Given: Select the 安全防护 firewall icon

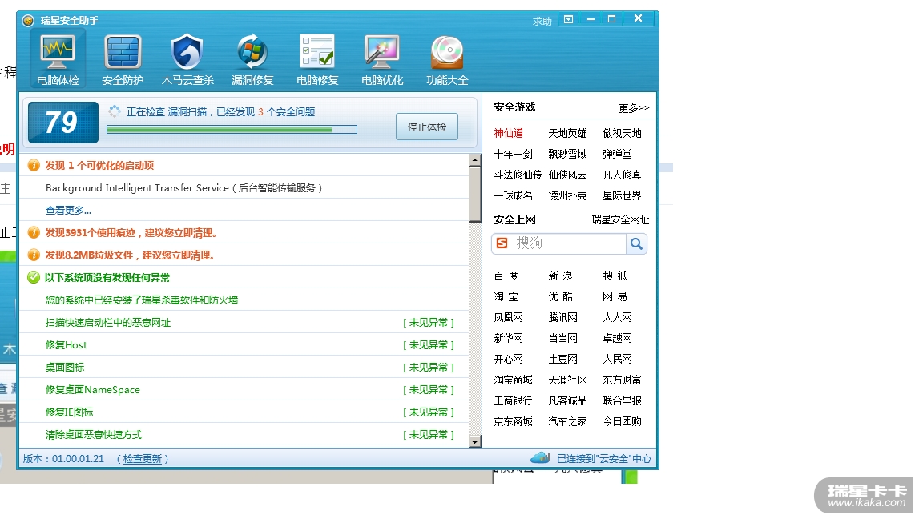Looking at the screenshot, I should pos(123,52).
